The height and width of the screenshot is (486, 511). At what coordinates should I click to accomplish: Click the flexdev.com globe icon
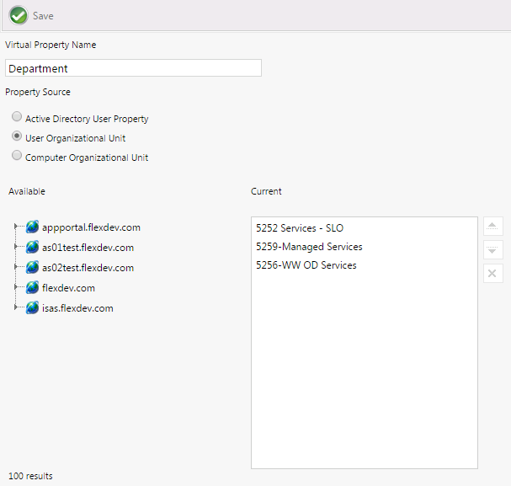click(x=33, y=287)
